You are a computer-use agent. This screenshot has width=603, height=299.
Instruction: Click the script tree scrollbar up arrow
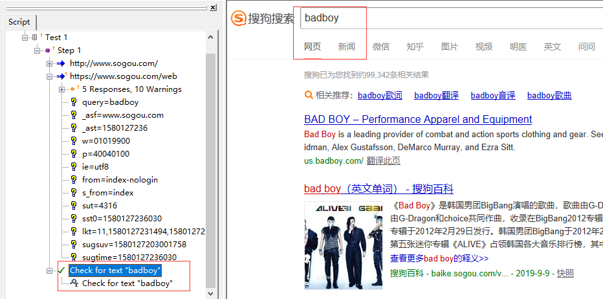pos(210,38)
